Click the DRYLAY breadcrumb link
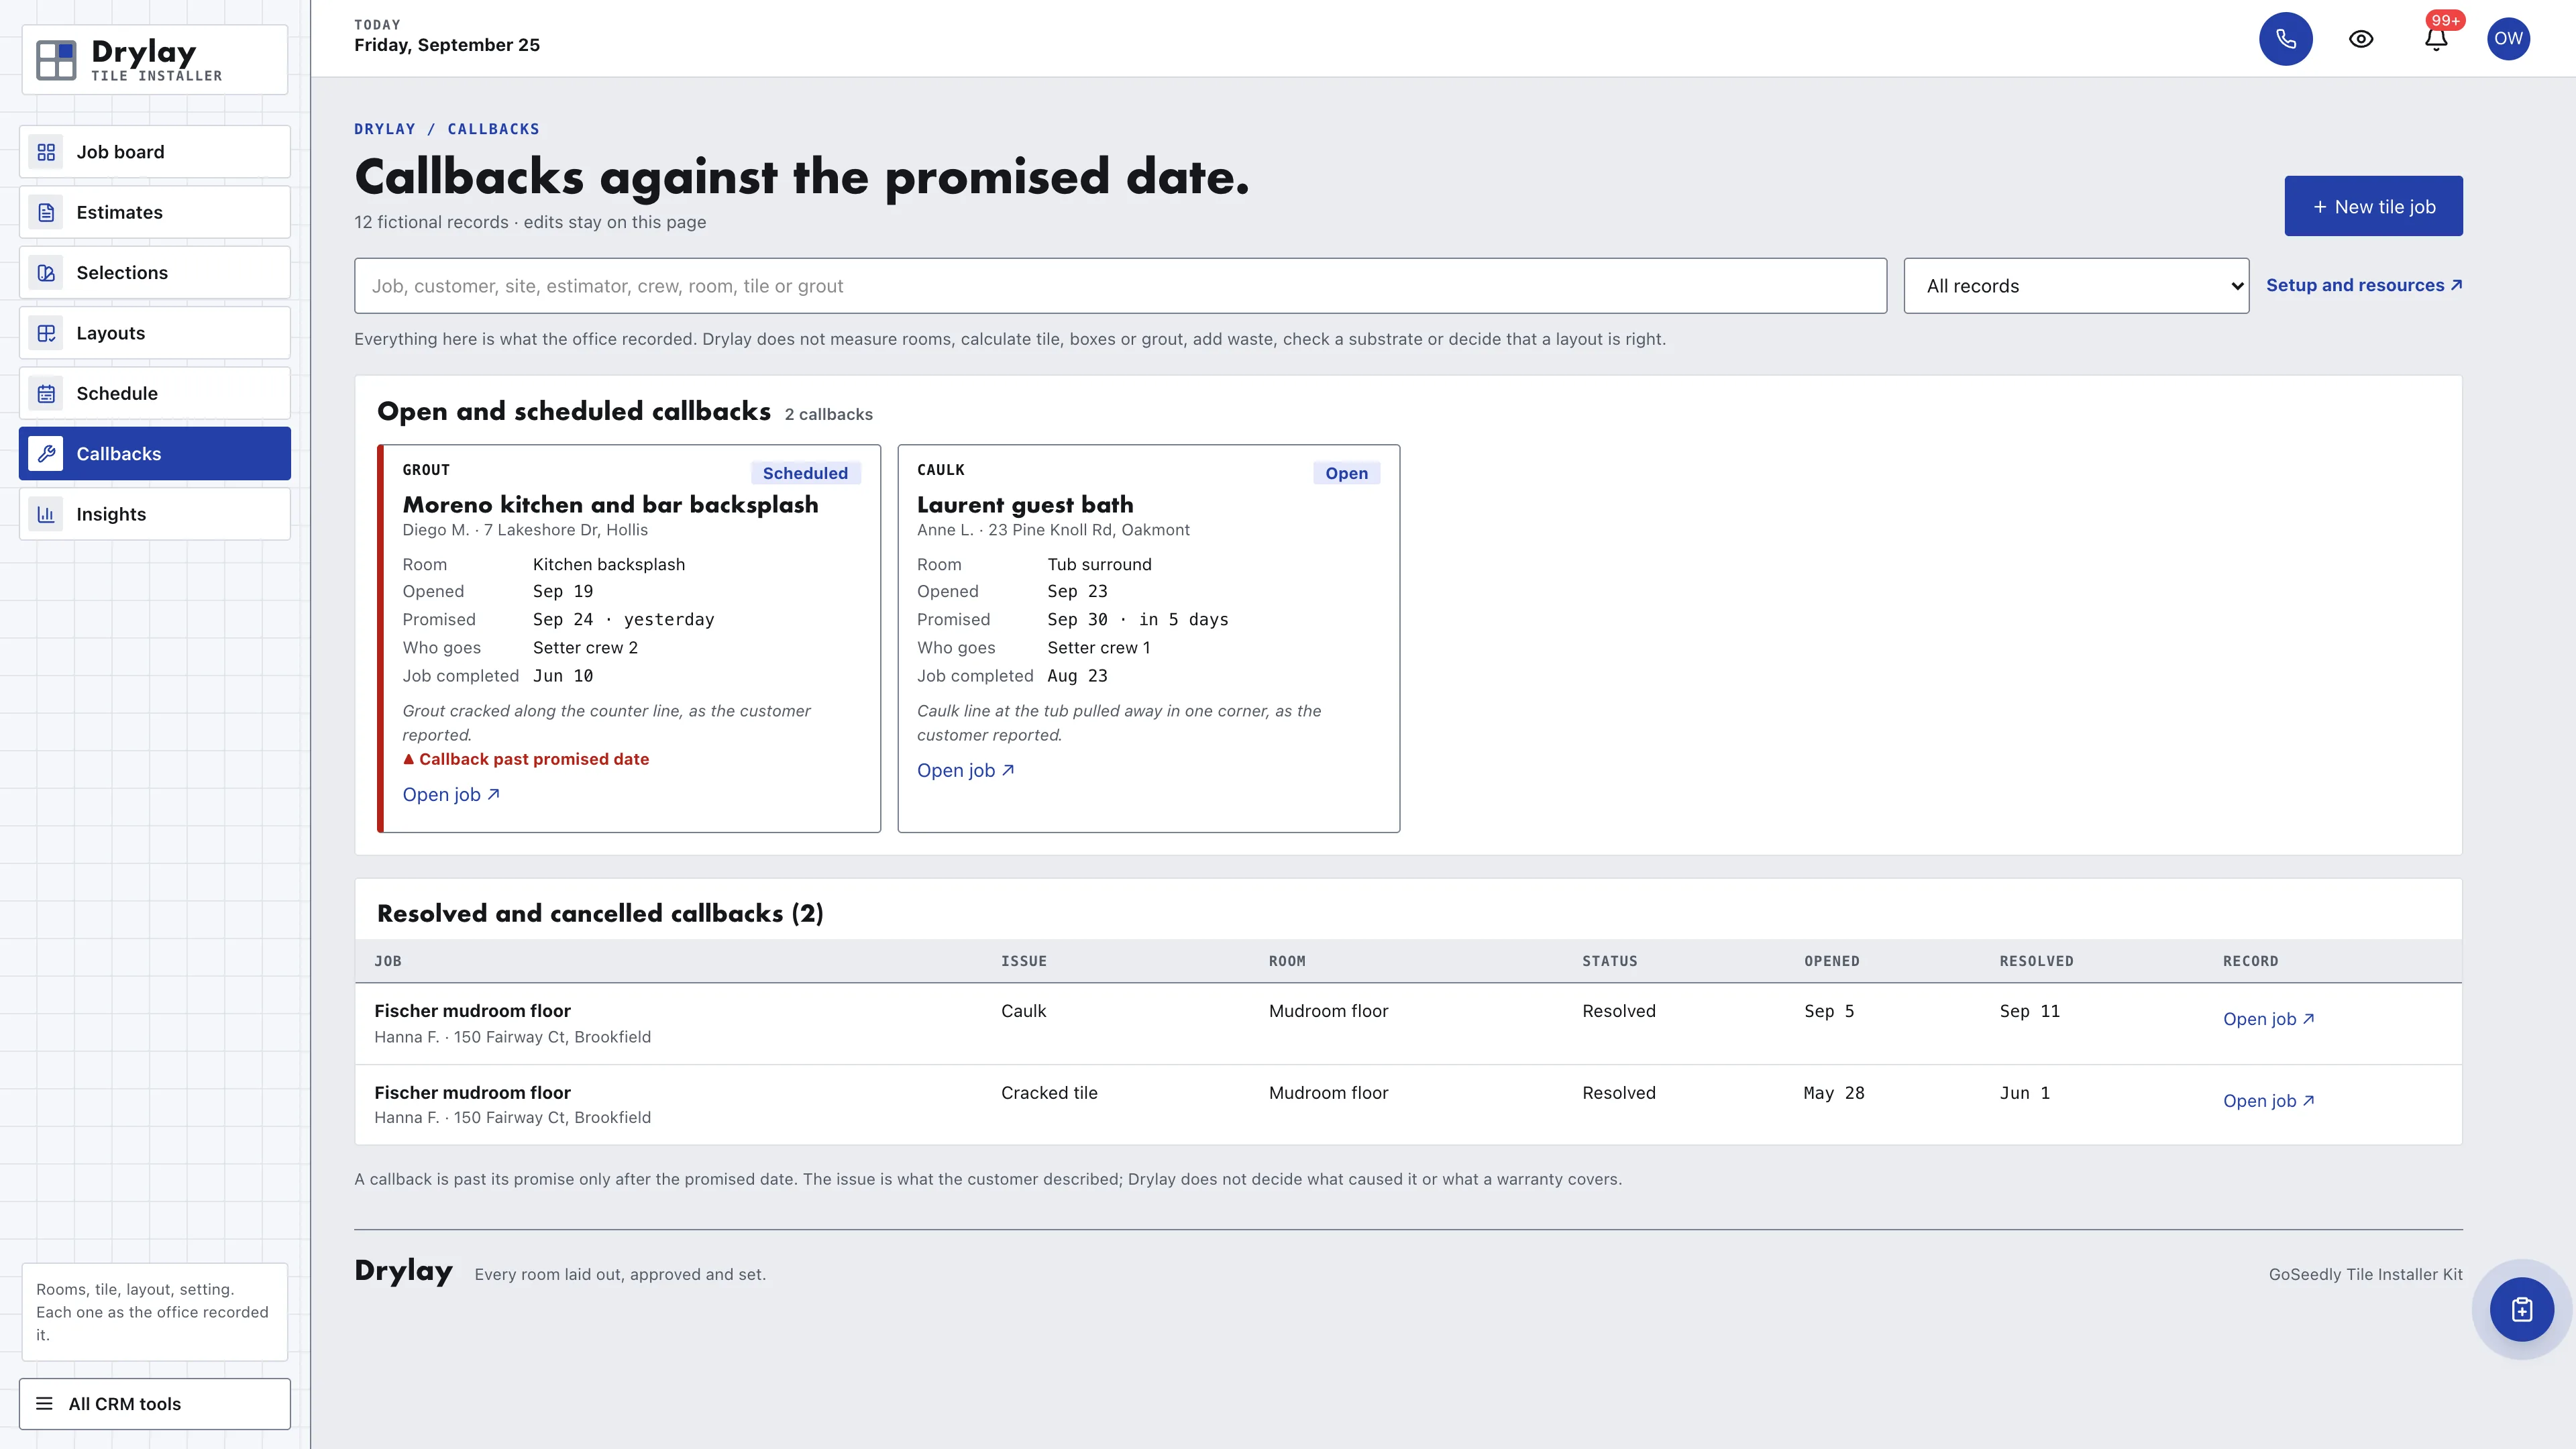This screenshot has width=2576, height=1449. tap(384, 129)
